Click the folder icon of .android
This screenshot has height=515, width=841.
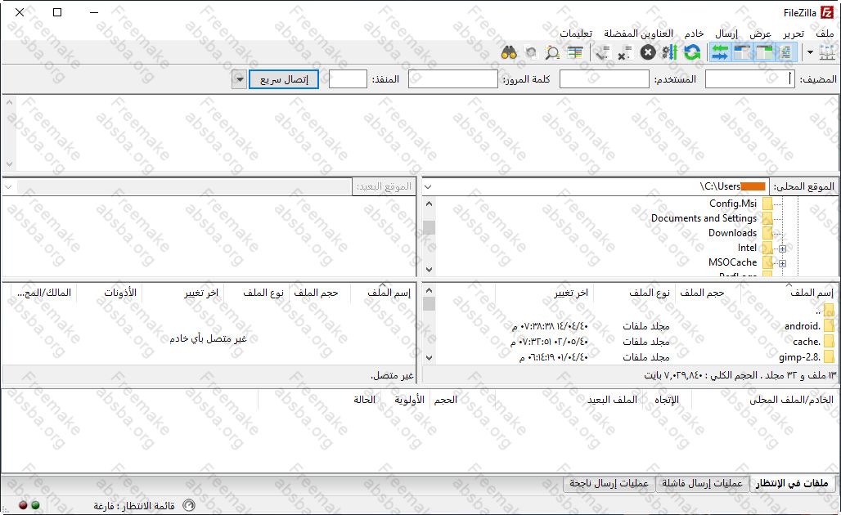pos(830,326)
